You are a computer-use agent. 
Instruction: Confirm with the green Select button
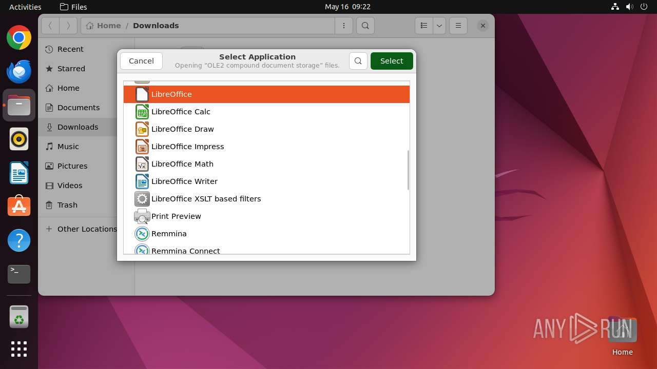pyautogui.click(x=392, y=61)
